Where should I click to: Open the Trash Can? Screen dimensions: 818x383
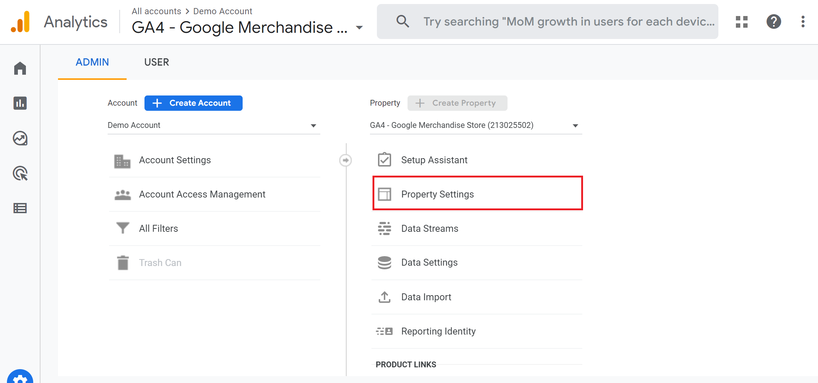(x=215, y=263)
